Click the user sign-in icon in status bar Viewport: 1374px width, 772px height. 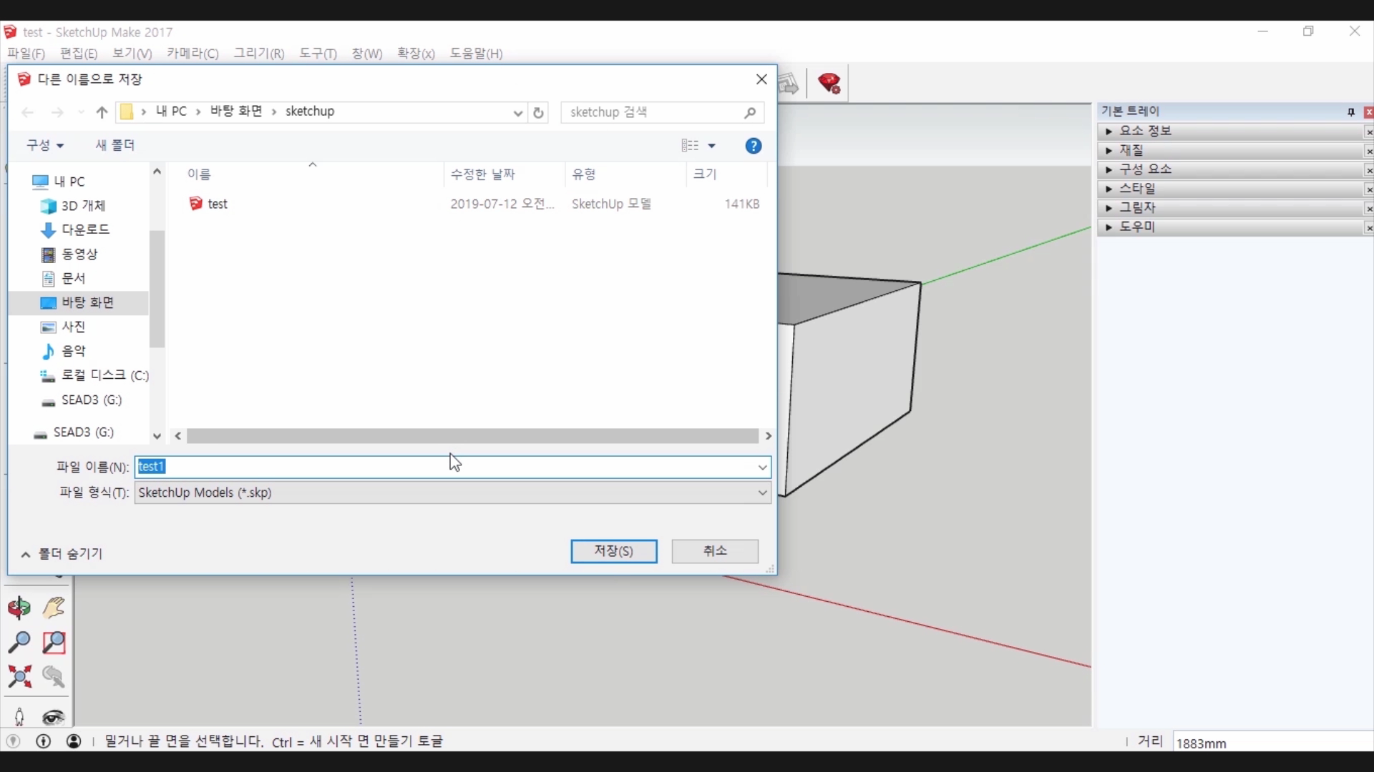tap(74, 741)
